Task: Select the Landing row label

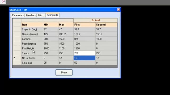Action: pos(32,39)
